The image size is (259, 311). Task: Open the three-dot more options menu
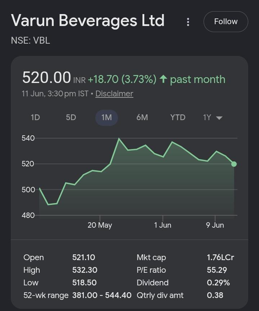(x=188, y=22)
